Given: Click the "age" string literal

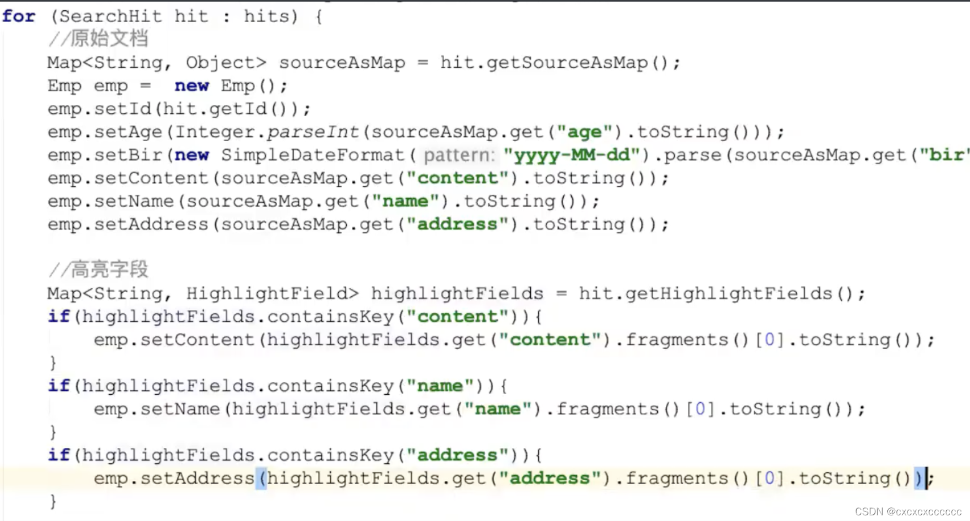Looking at the screenshot, I should tap(585, 132).
